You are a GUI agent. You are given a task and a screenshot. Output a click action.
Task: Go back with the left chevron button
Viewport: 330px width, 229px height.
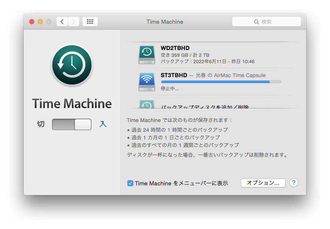click(62, 22)
